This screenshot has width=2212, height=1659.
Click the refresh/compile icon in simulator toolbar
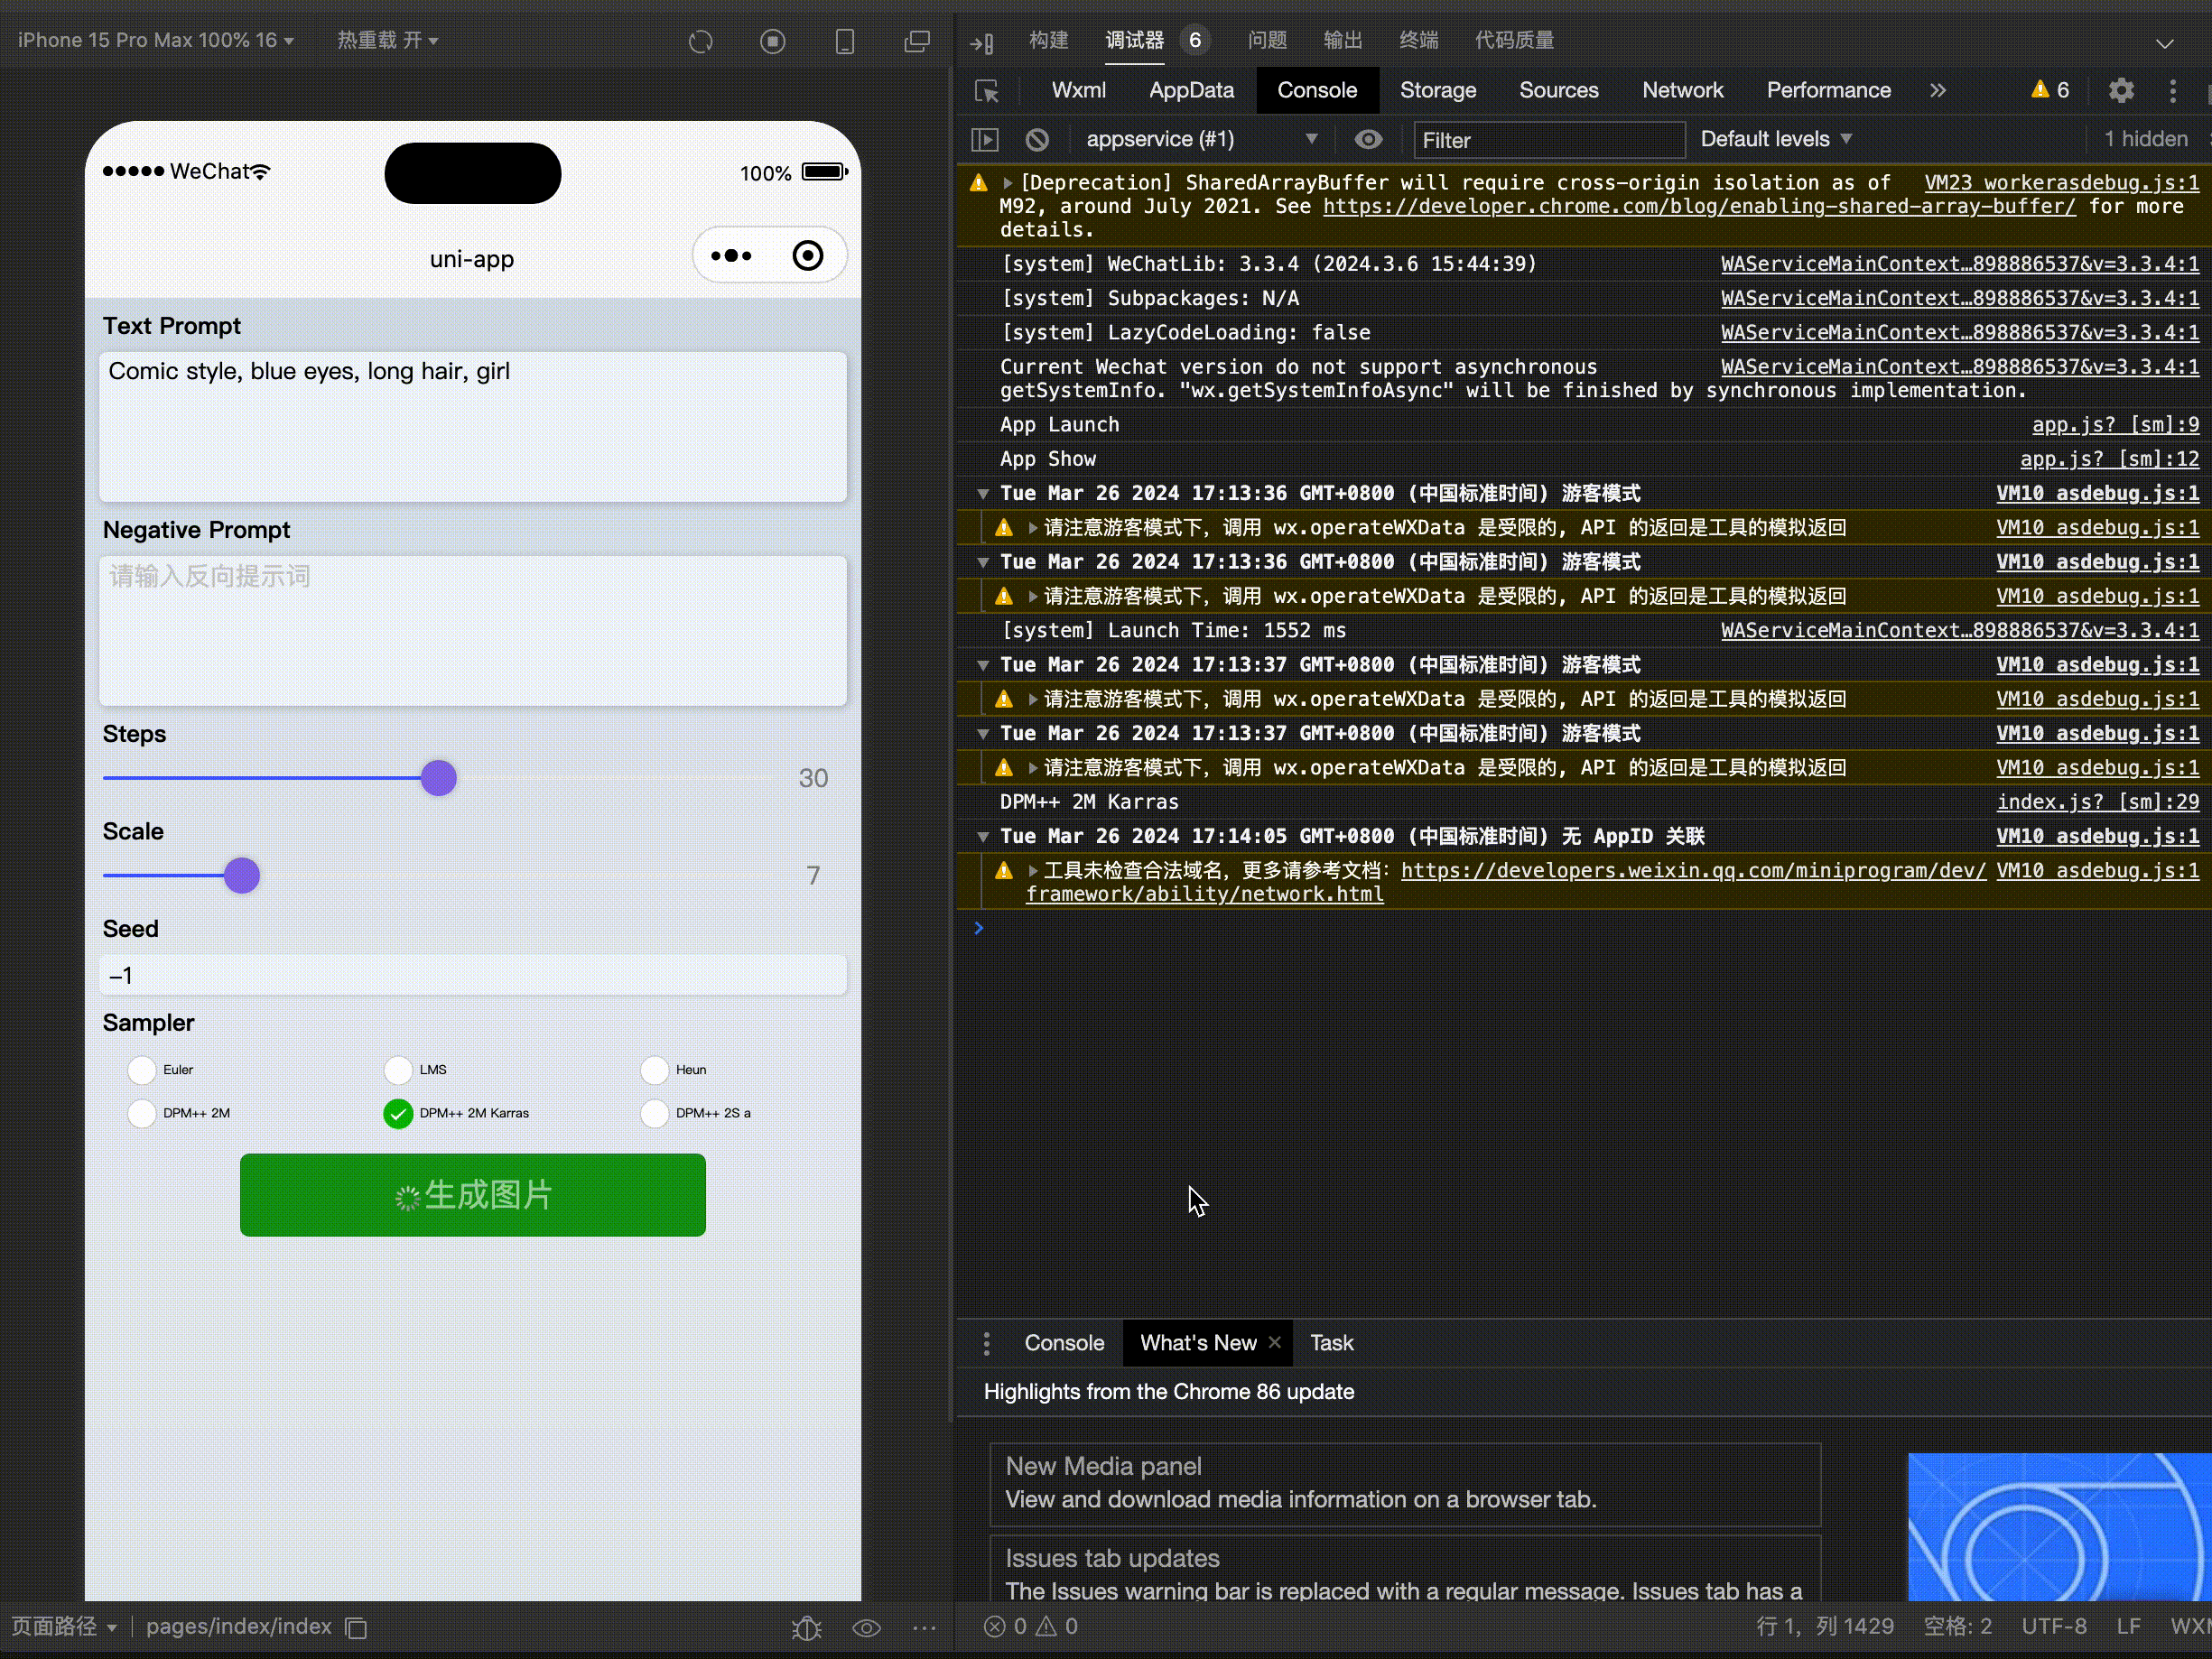tap(700, 41)
